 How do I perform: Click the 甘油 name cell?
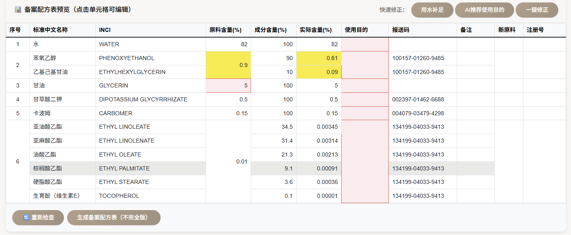coord(63,86)
